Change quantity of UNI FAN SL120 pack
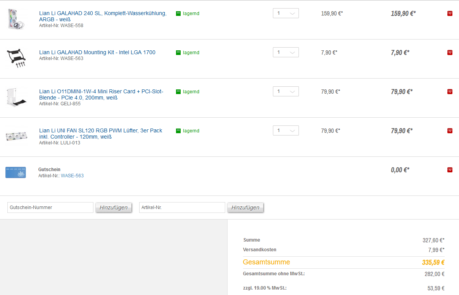The height and width of the screenshot is (295, 459). click(x=286, y=130)
